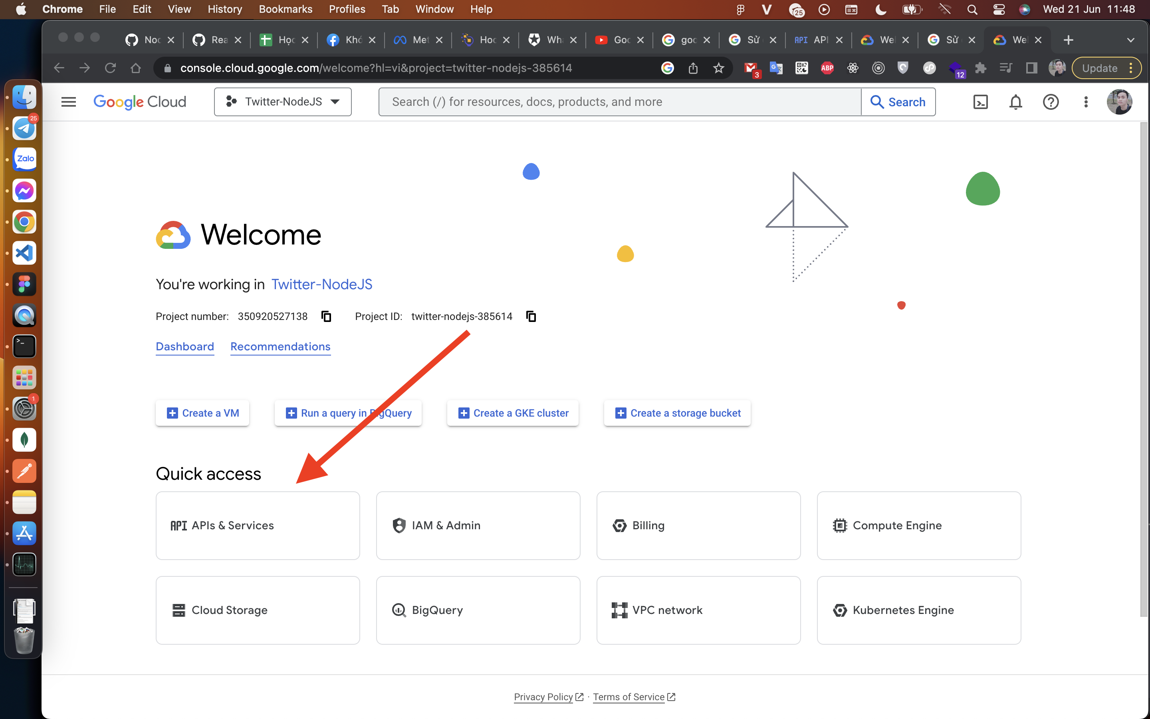Open Postman from the dock
Image resolution: width=1150 pixels, height=719 pixels.
[x=24, y=471]
